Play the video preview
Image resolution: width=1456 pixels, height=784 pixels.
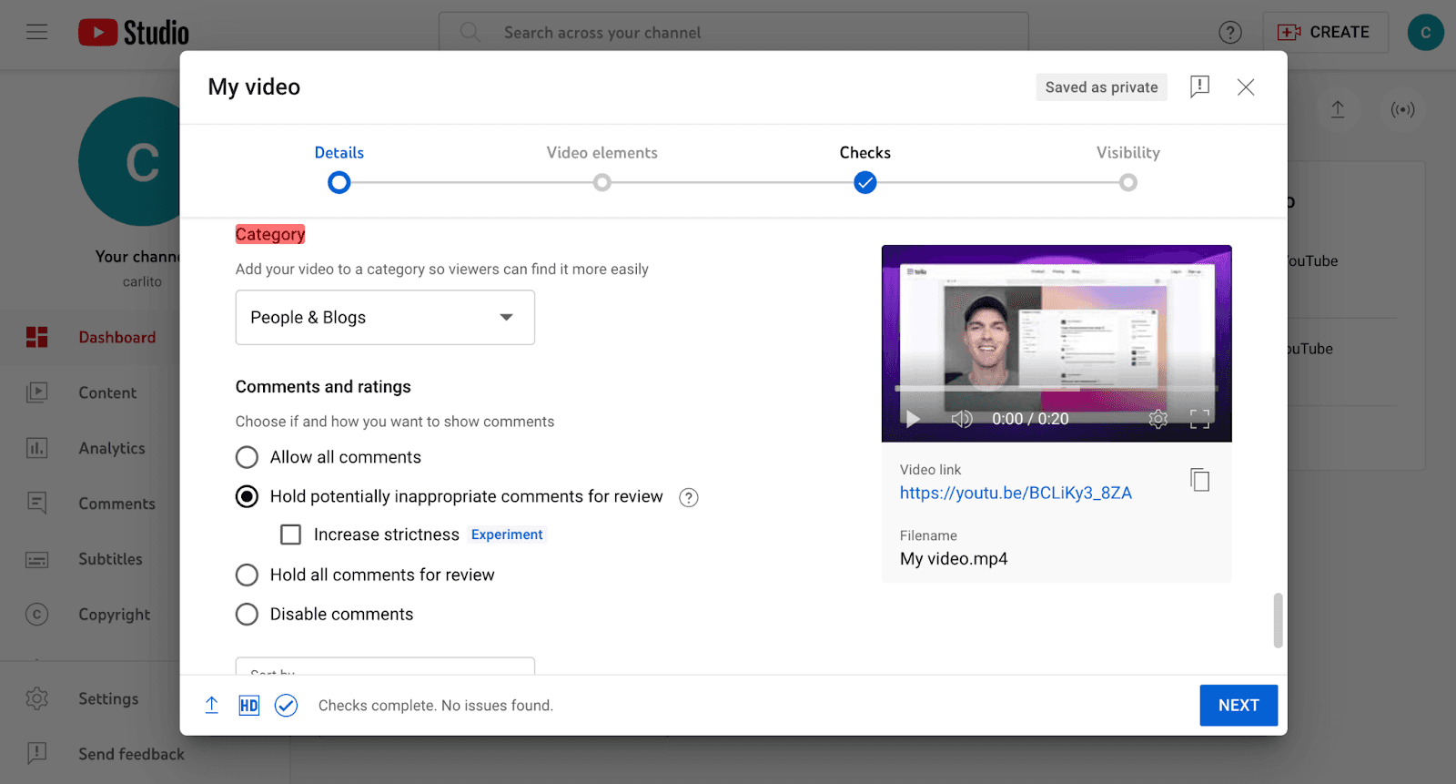point(913,419)
